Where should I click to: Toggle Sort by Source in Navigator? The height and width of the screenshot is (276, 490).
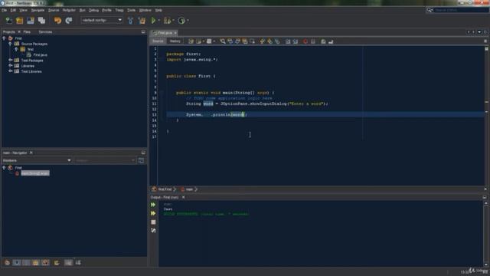78,262
